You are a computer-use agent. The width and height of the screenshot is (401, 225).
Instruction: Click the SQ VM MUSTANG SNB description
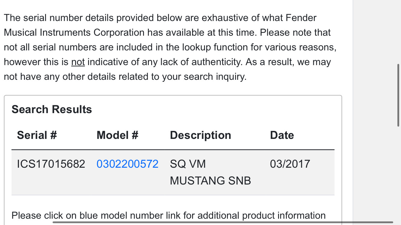[210, 172]
